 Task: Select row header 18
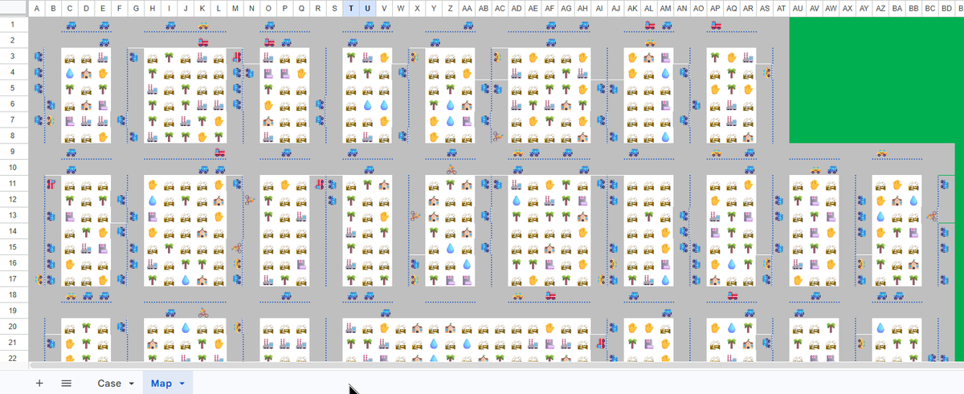pos(14,294)
